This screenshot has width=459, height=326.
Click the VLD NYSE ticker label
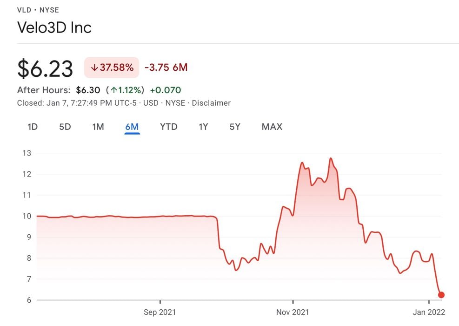point(38,10)
